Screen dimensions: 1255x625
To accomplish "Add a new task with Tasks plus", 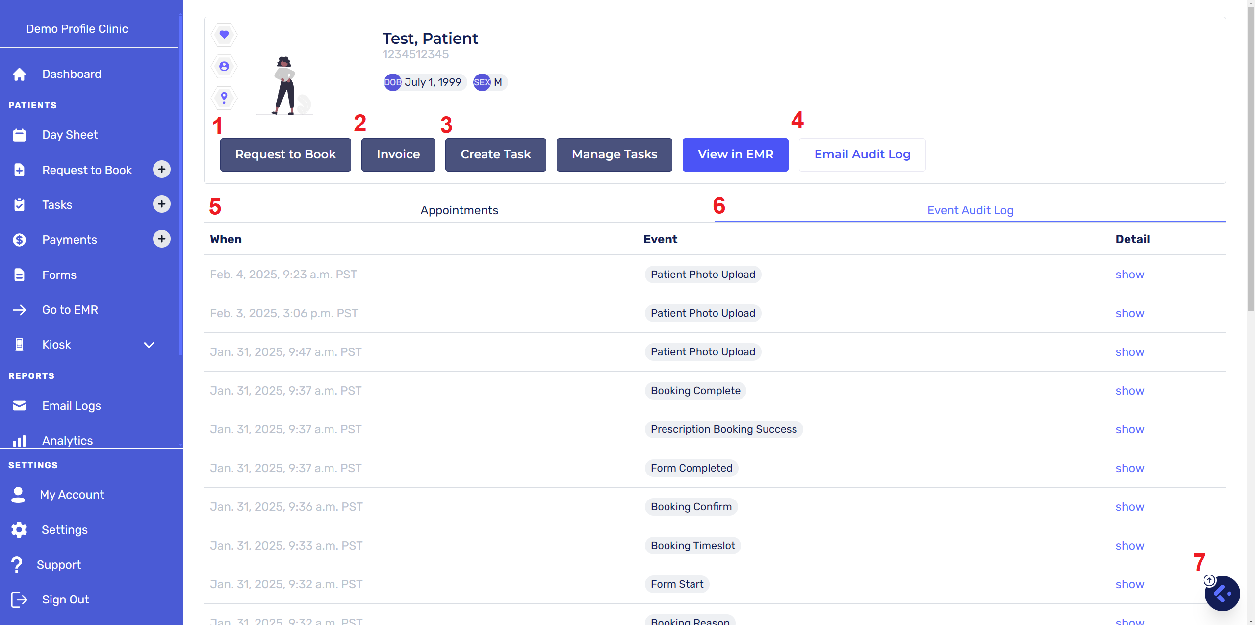I will 161,204.
